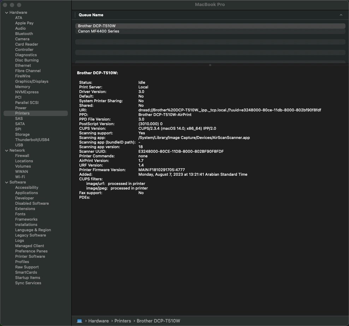
Task: Select Installations under Software
Action: 26,225
